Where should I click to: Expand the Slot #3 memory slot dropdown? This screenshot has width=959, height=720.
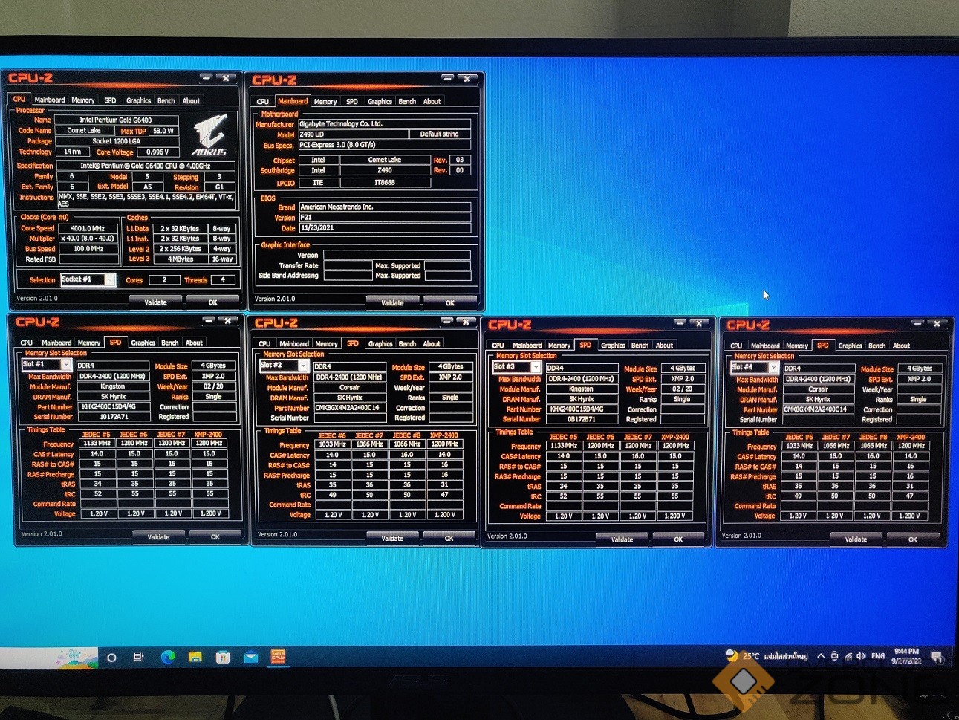tap(536, 367)
